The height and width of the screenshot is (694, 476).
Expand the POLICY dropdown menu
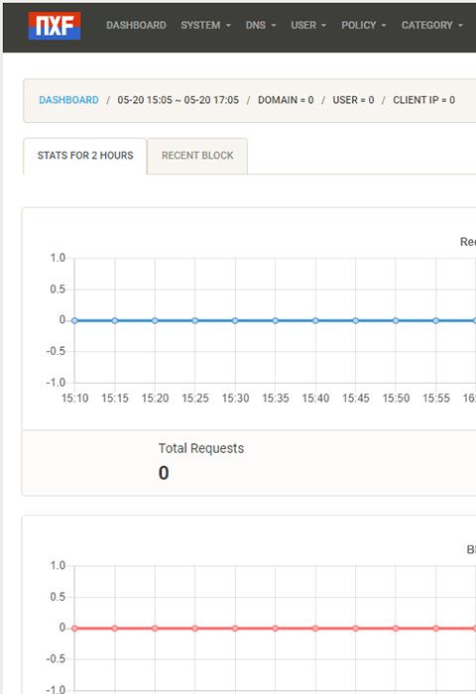point(364,25)
